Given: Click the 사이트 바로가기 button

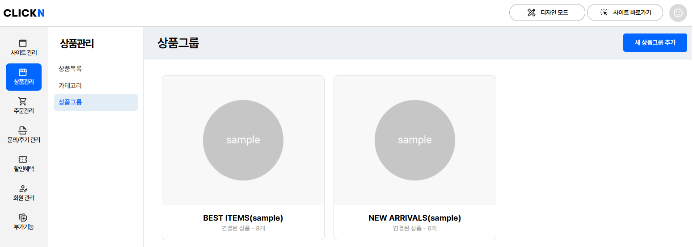Looking at the screenshot, I should pyautogui.click(x=625, y=13).
